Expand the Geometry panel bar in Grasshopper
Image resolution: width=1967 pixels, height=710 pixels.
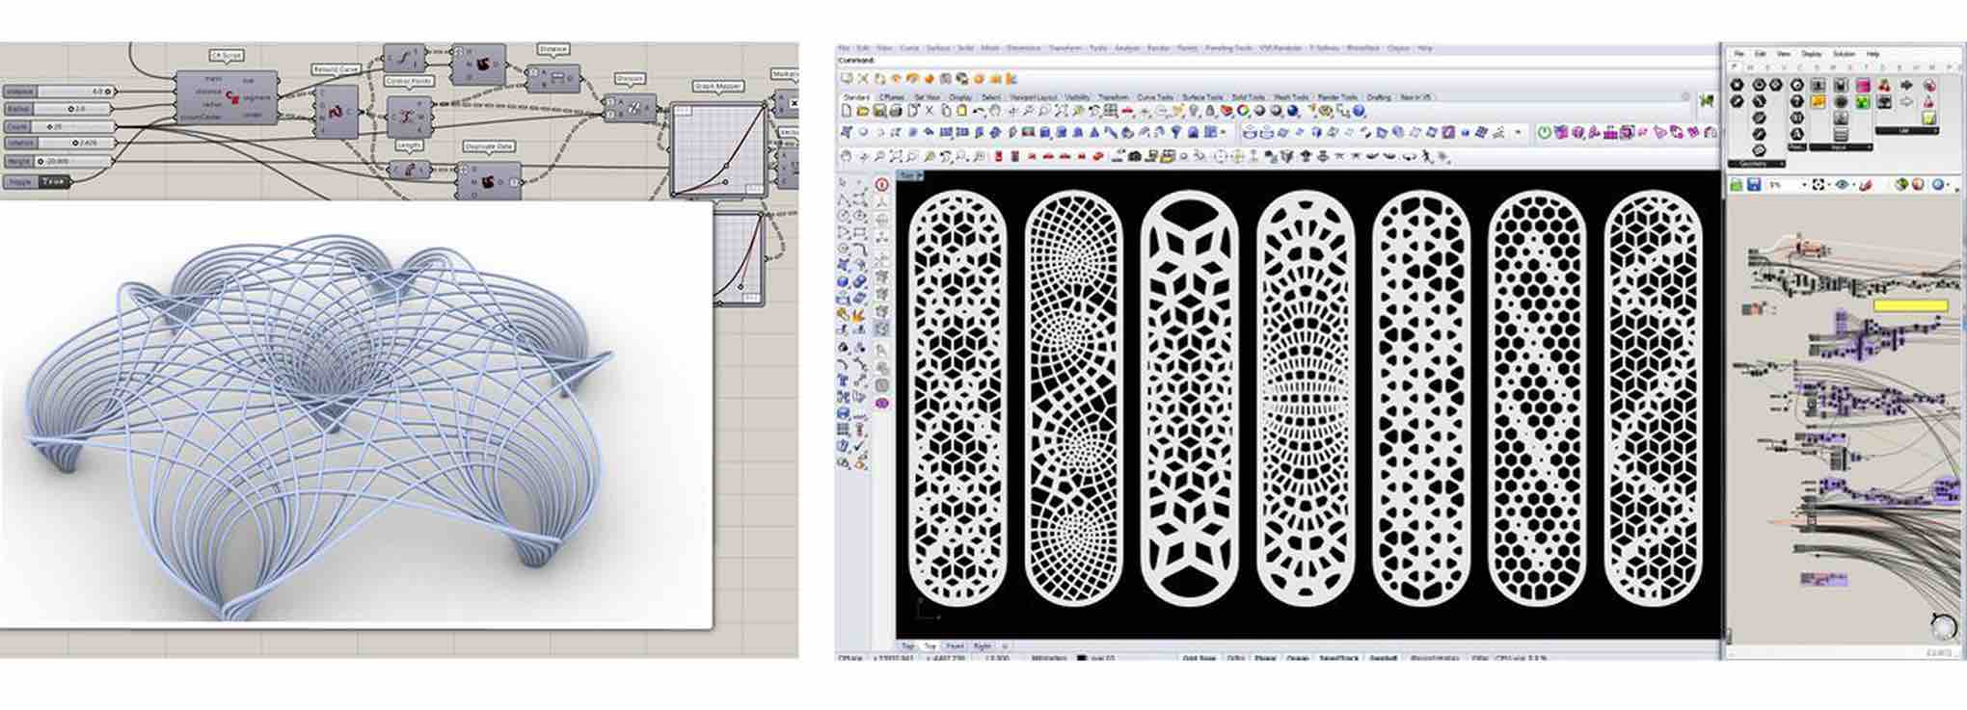[1756, 164]
